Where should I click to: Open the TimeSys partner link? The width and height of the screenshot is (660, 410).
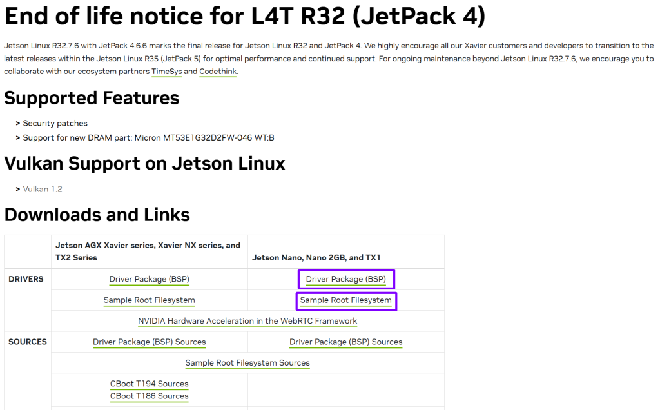coord(166,72)
